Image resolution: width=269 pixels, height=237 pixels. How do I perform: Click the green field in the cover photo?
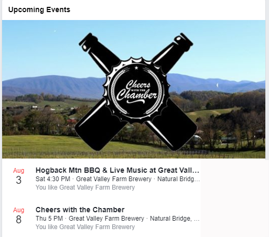(38, 145)
